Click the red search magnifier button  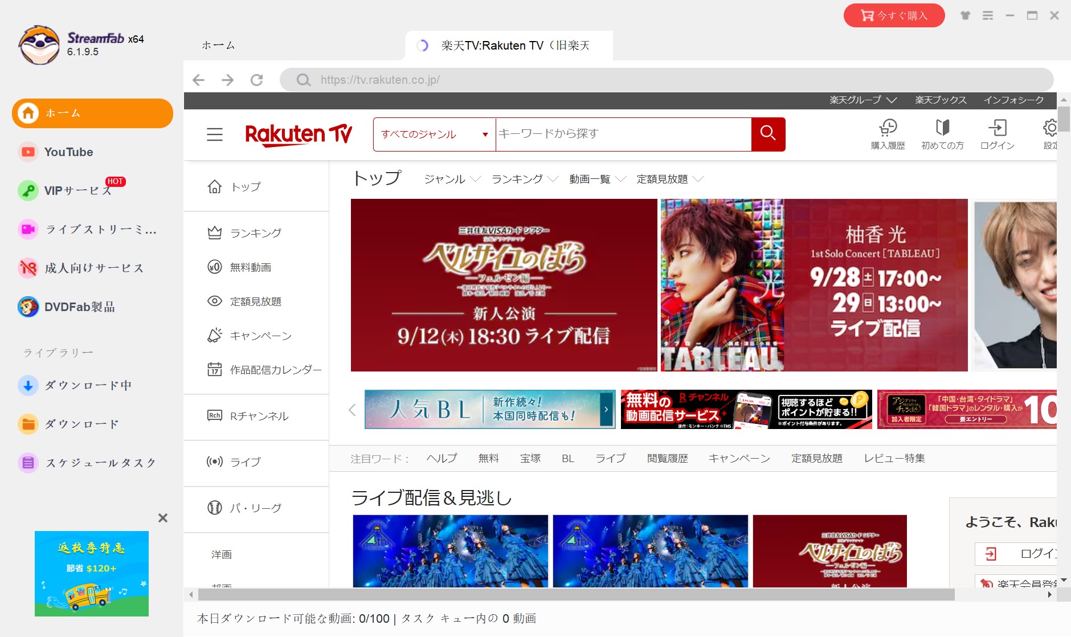click(768, 134)
